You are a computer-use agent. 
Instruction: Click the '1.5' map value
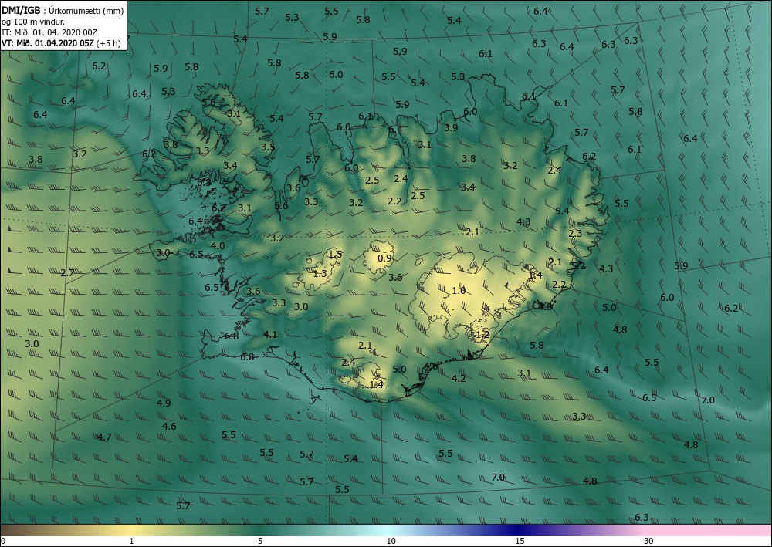pos(335,255)
